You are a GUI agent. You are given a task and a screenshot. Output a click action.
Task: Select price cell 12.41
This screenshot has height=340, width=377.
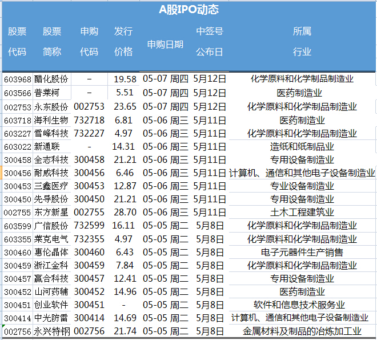click(125, 278)
